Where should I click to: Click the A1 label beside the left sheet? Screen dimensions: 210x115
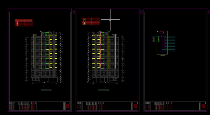point(74,12)
